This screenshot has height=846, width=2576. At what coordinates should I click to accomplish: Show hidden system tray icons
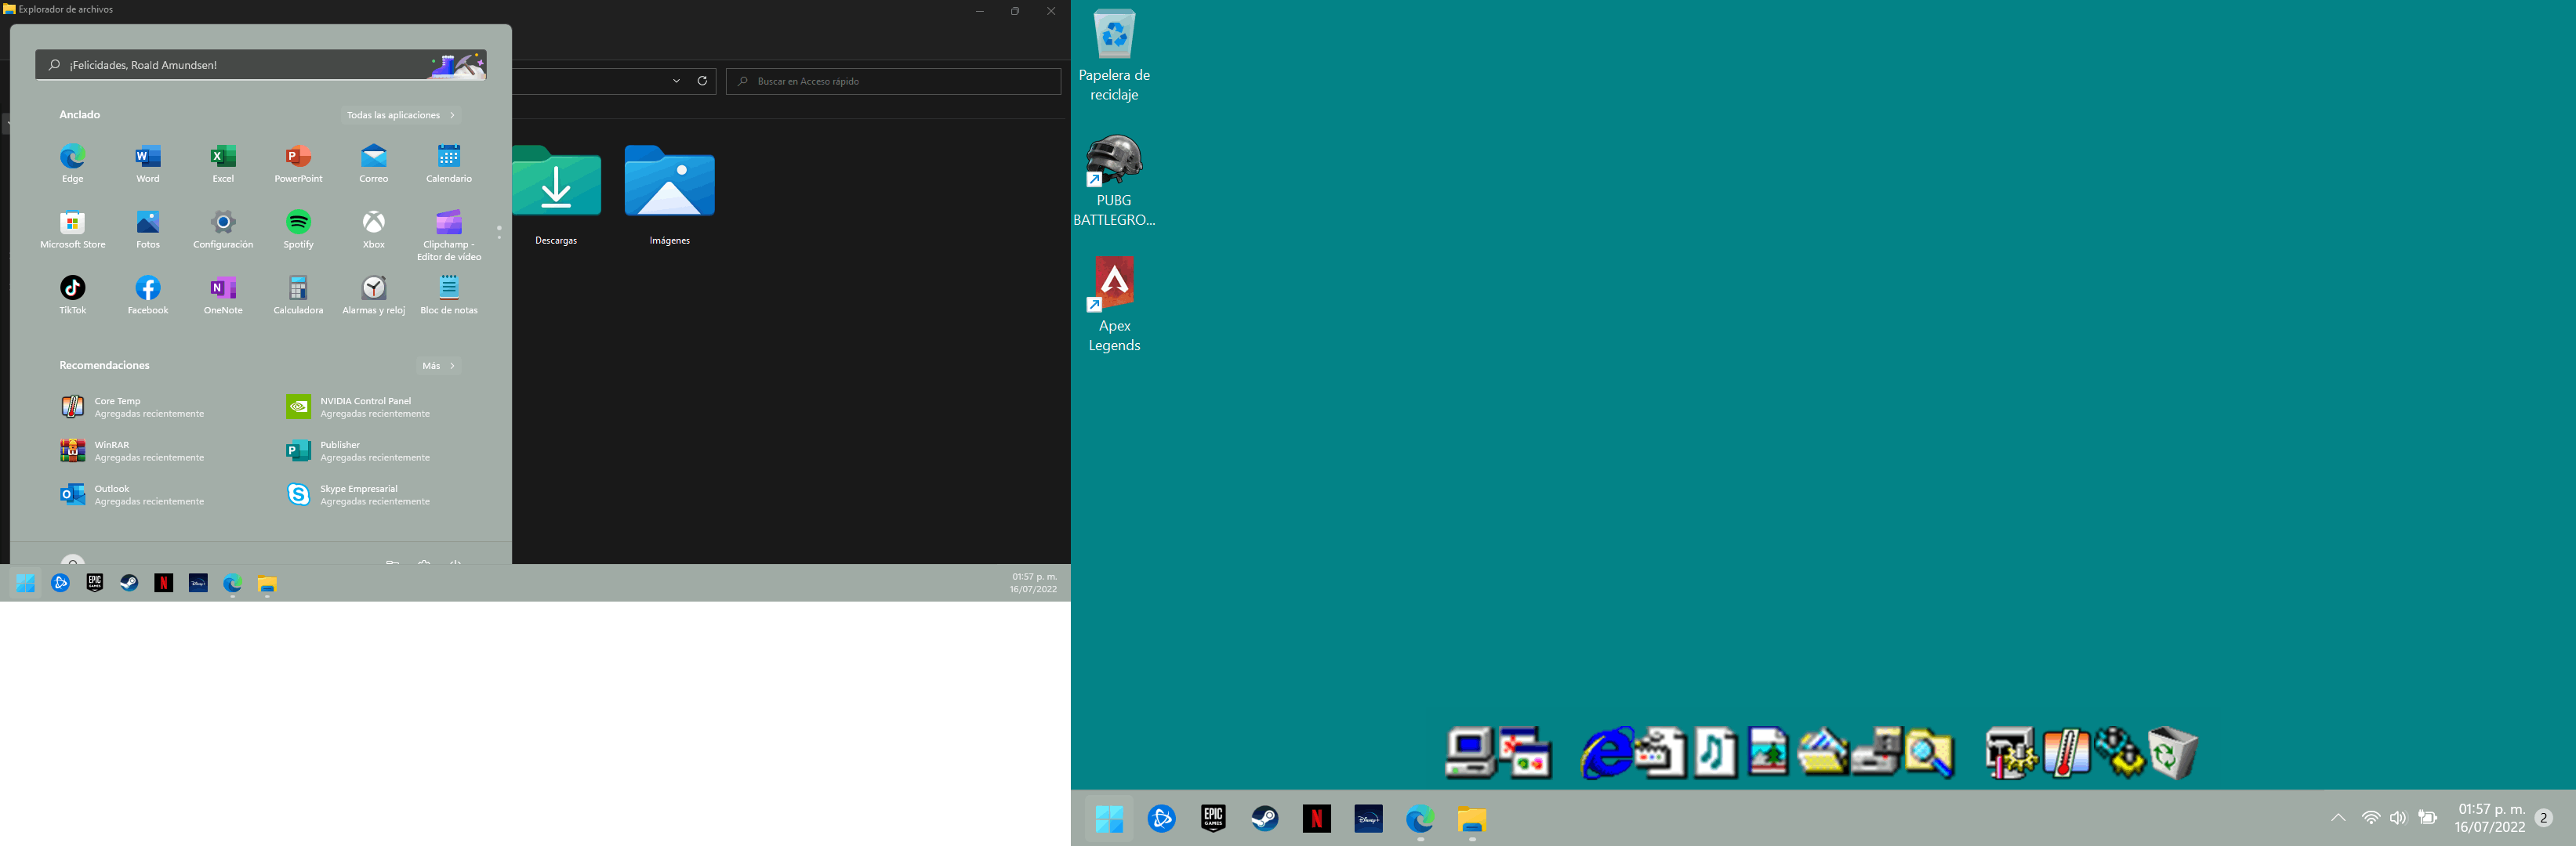coord(2338,818)
